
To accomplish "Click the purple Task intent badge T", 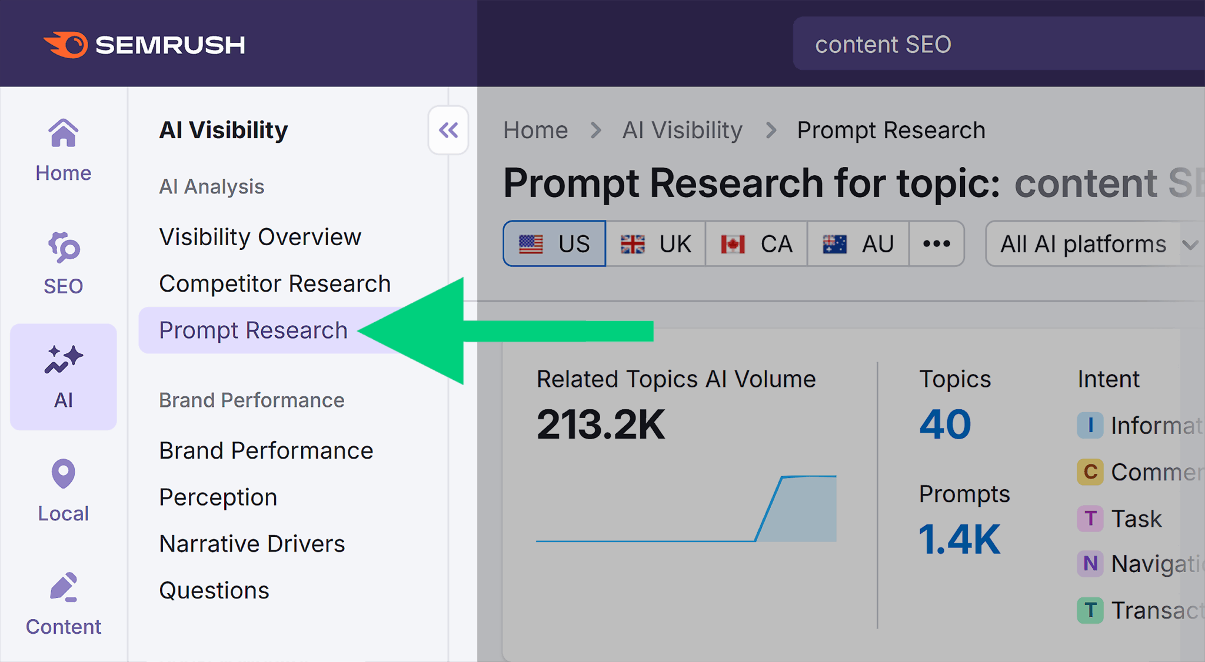I will point(1090,519).
